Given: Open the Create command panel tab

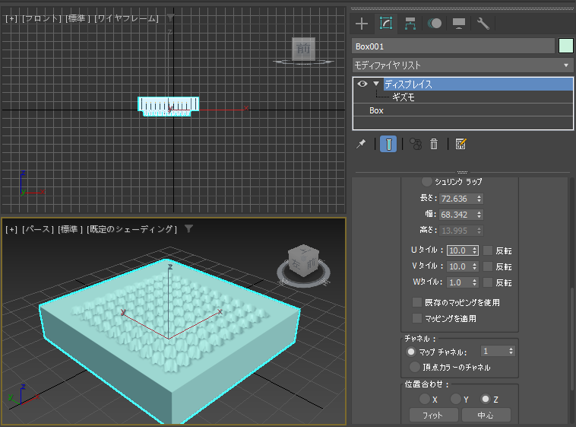Looking at the screenshot, I should coord(362,24).
